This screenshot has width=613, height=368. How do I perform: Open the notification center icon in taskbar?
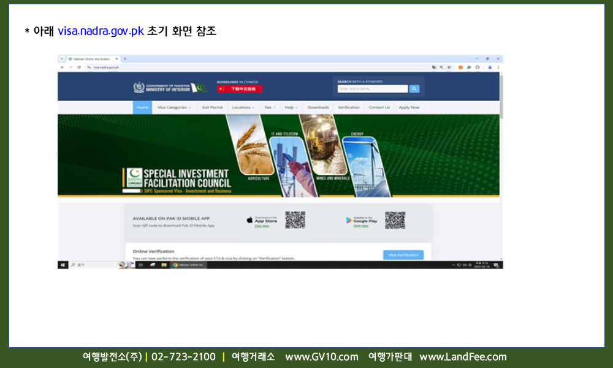496,265
